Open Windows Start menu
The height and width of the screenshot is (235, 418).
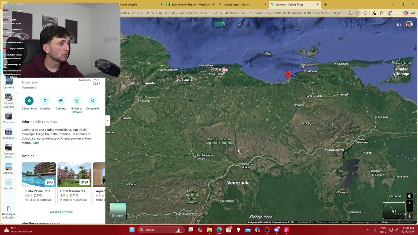coord(132,230)
